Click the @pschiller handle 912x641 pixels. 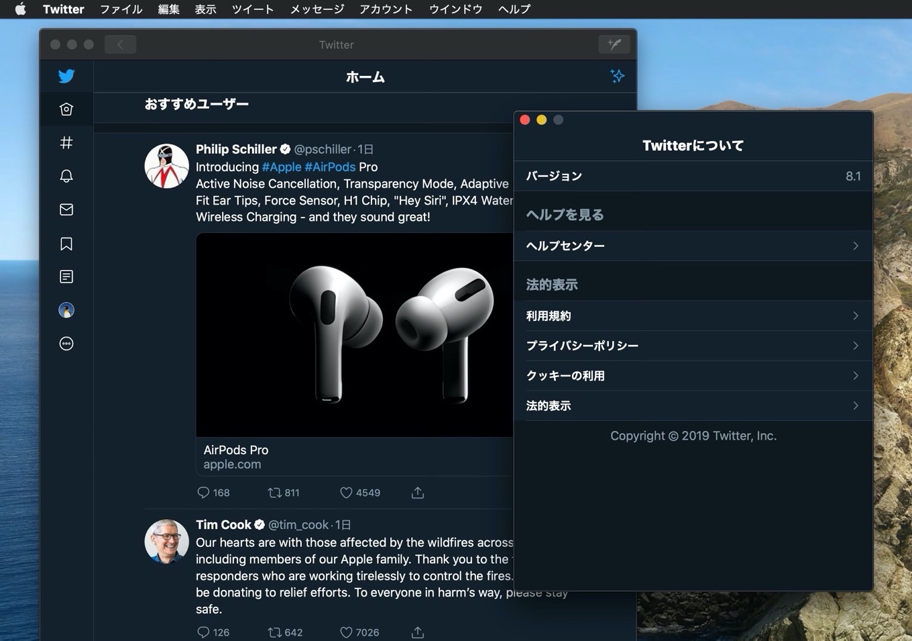tap(323, 149)
